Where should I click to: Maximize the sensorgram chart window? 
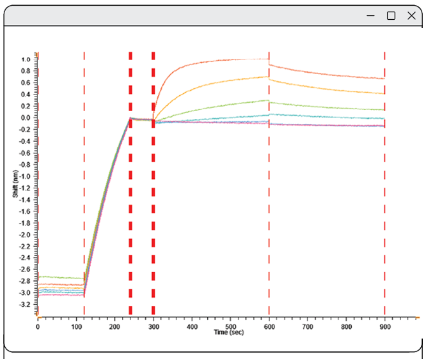tap(391, 16)
